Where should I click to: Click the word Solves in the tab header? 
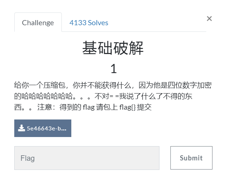[x=98, y=23]
